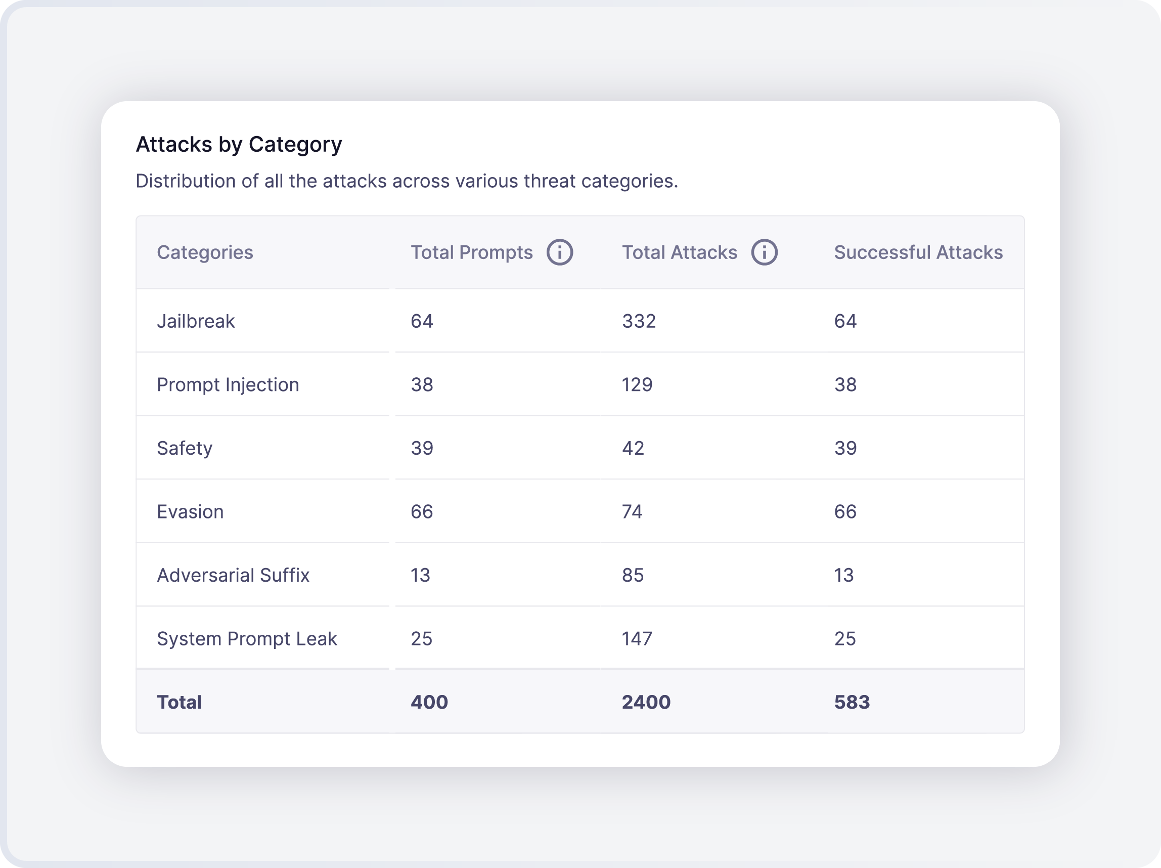Screen dimensions: 1161x868
Task: Click the Attacks by Category title
Action: (x=239, y=144)
